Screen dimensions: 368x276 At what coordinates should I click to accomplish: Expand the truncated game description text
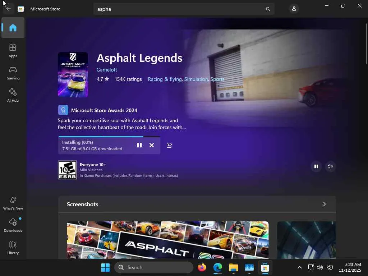click(122, 124)
